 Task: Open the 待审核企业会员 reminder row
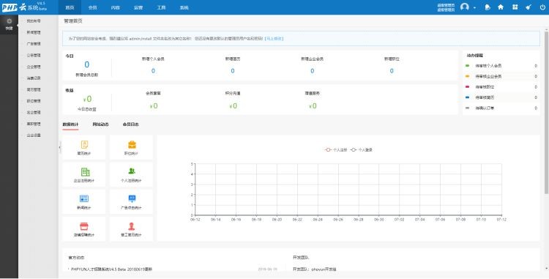[x=501, y=76]
